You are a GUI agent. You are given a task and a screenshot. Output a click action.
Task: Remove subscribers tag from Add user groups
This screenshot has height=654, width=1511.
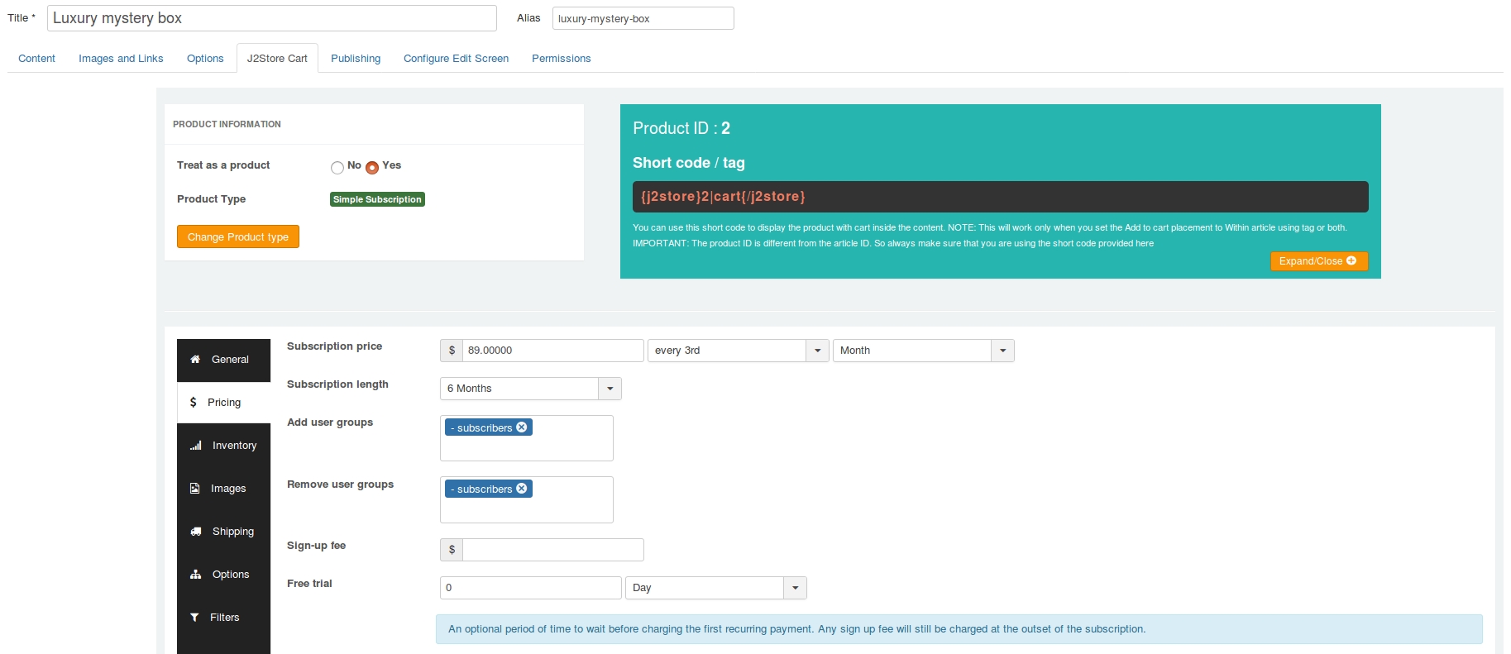coord(522,427)
